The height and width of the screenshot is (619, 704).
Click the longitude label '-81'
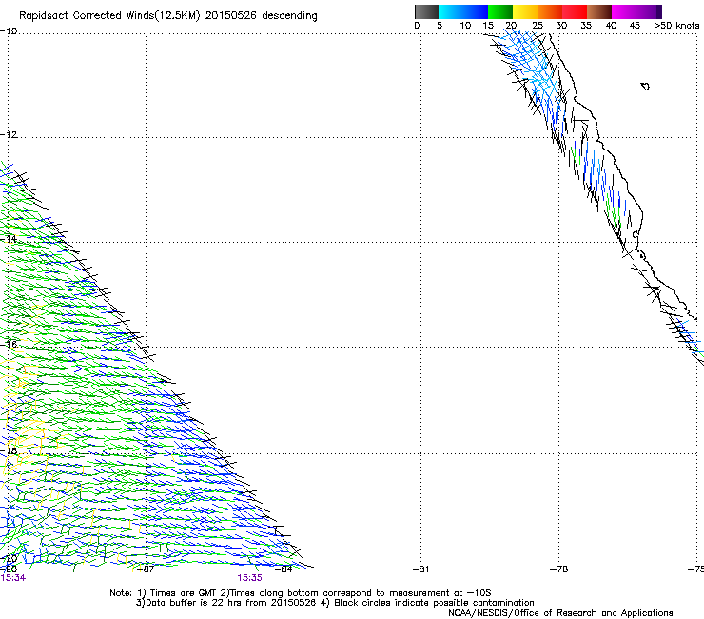421,569
